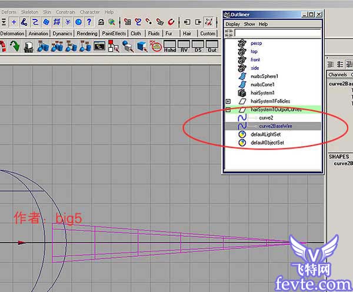Switch to the Hair shelf tab
Image resolution: width=353 pixels, height=292 pixels.
[x=187, y=34]
